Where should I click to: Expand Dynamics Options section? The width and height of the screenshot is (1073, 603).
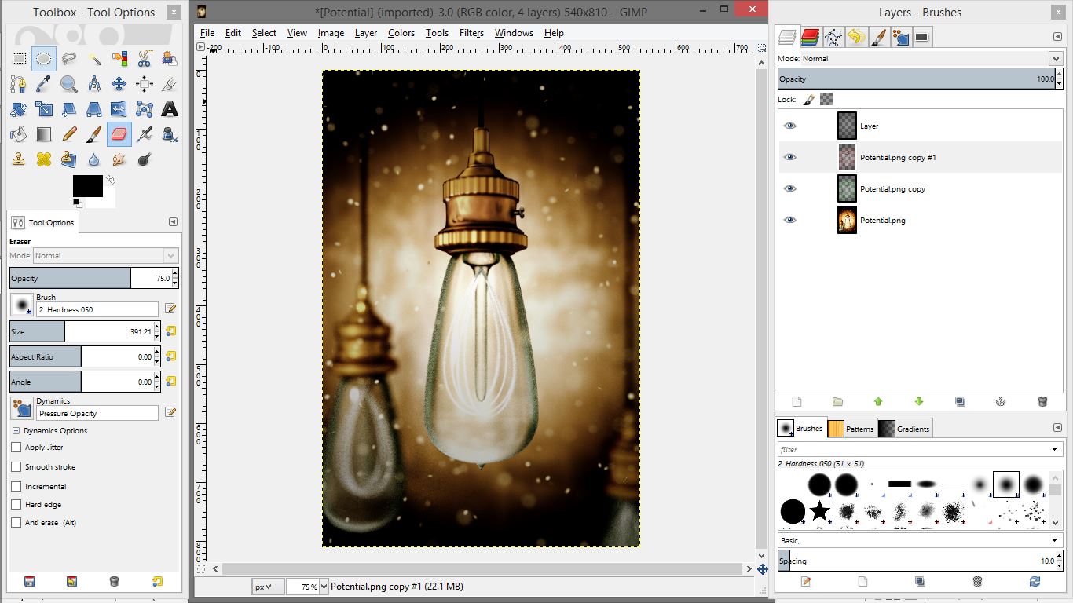point(16,431)
